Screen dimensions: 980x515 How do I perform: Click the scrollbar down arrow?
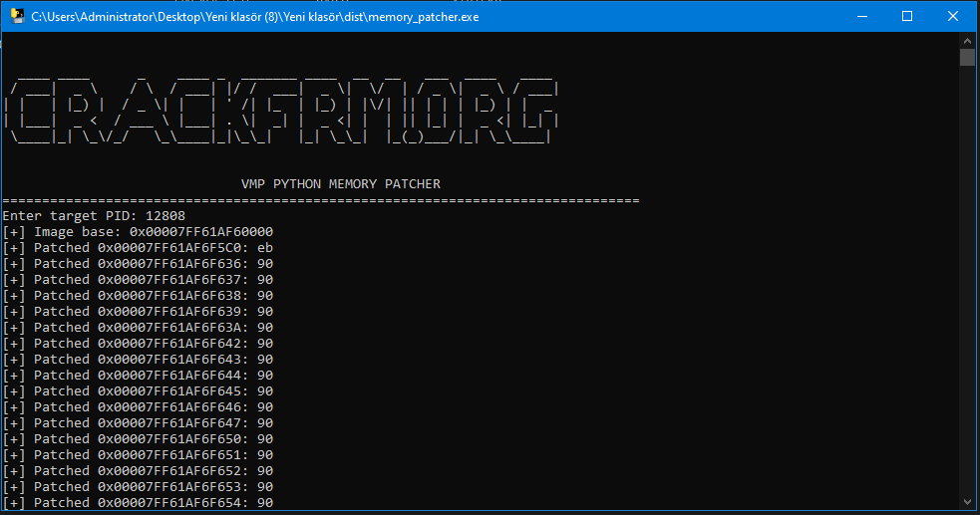[967, 501]
